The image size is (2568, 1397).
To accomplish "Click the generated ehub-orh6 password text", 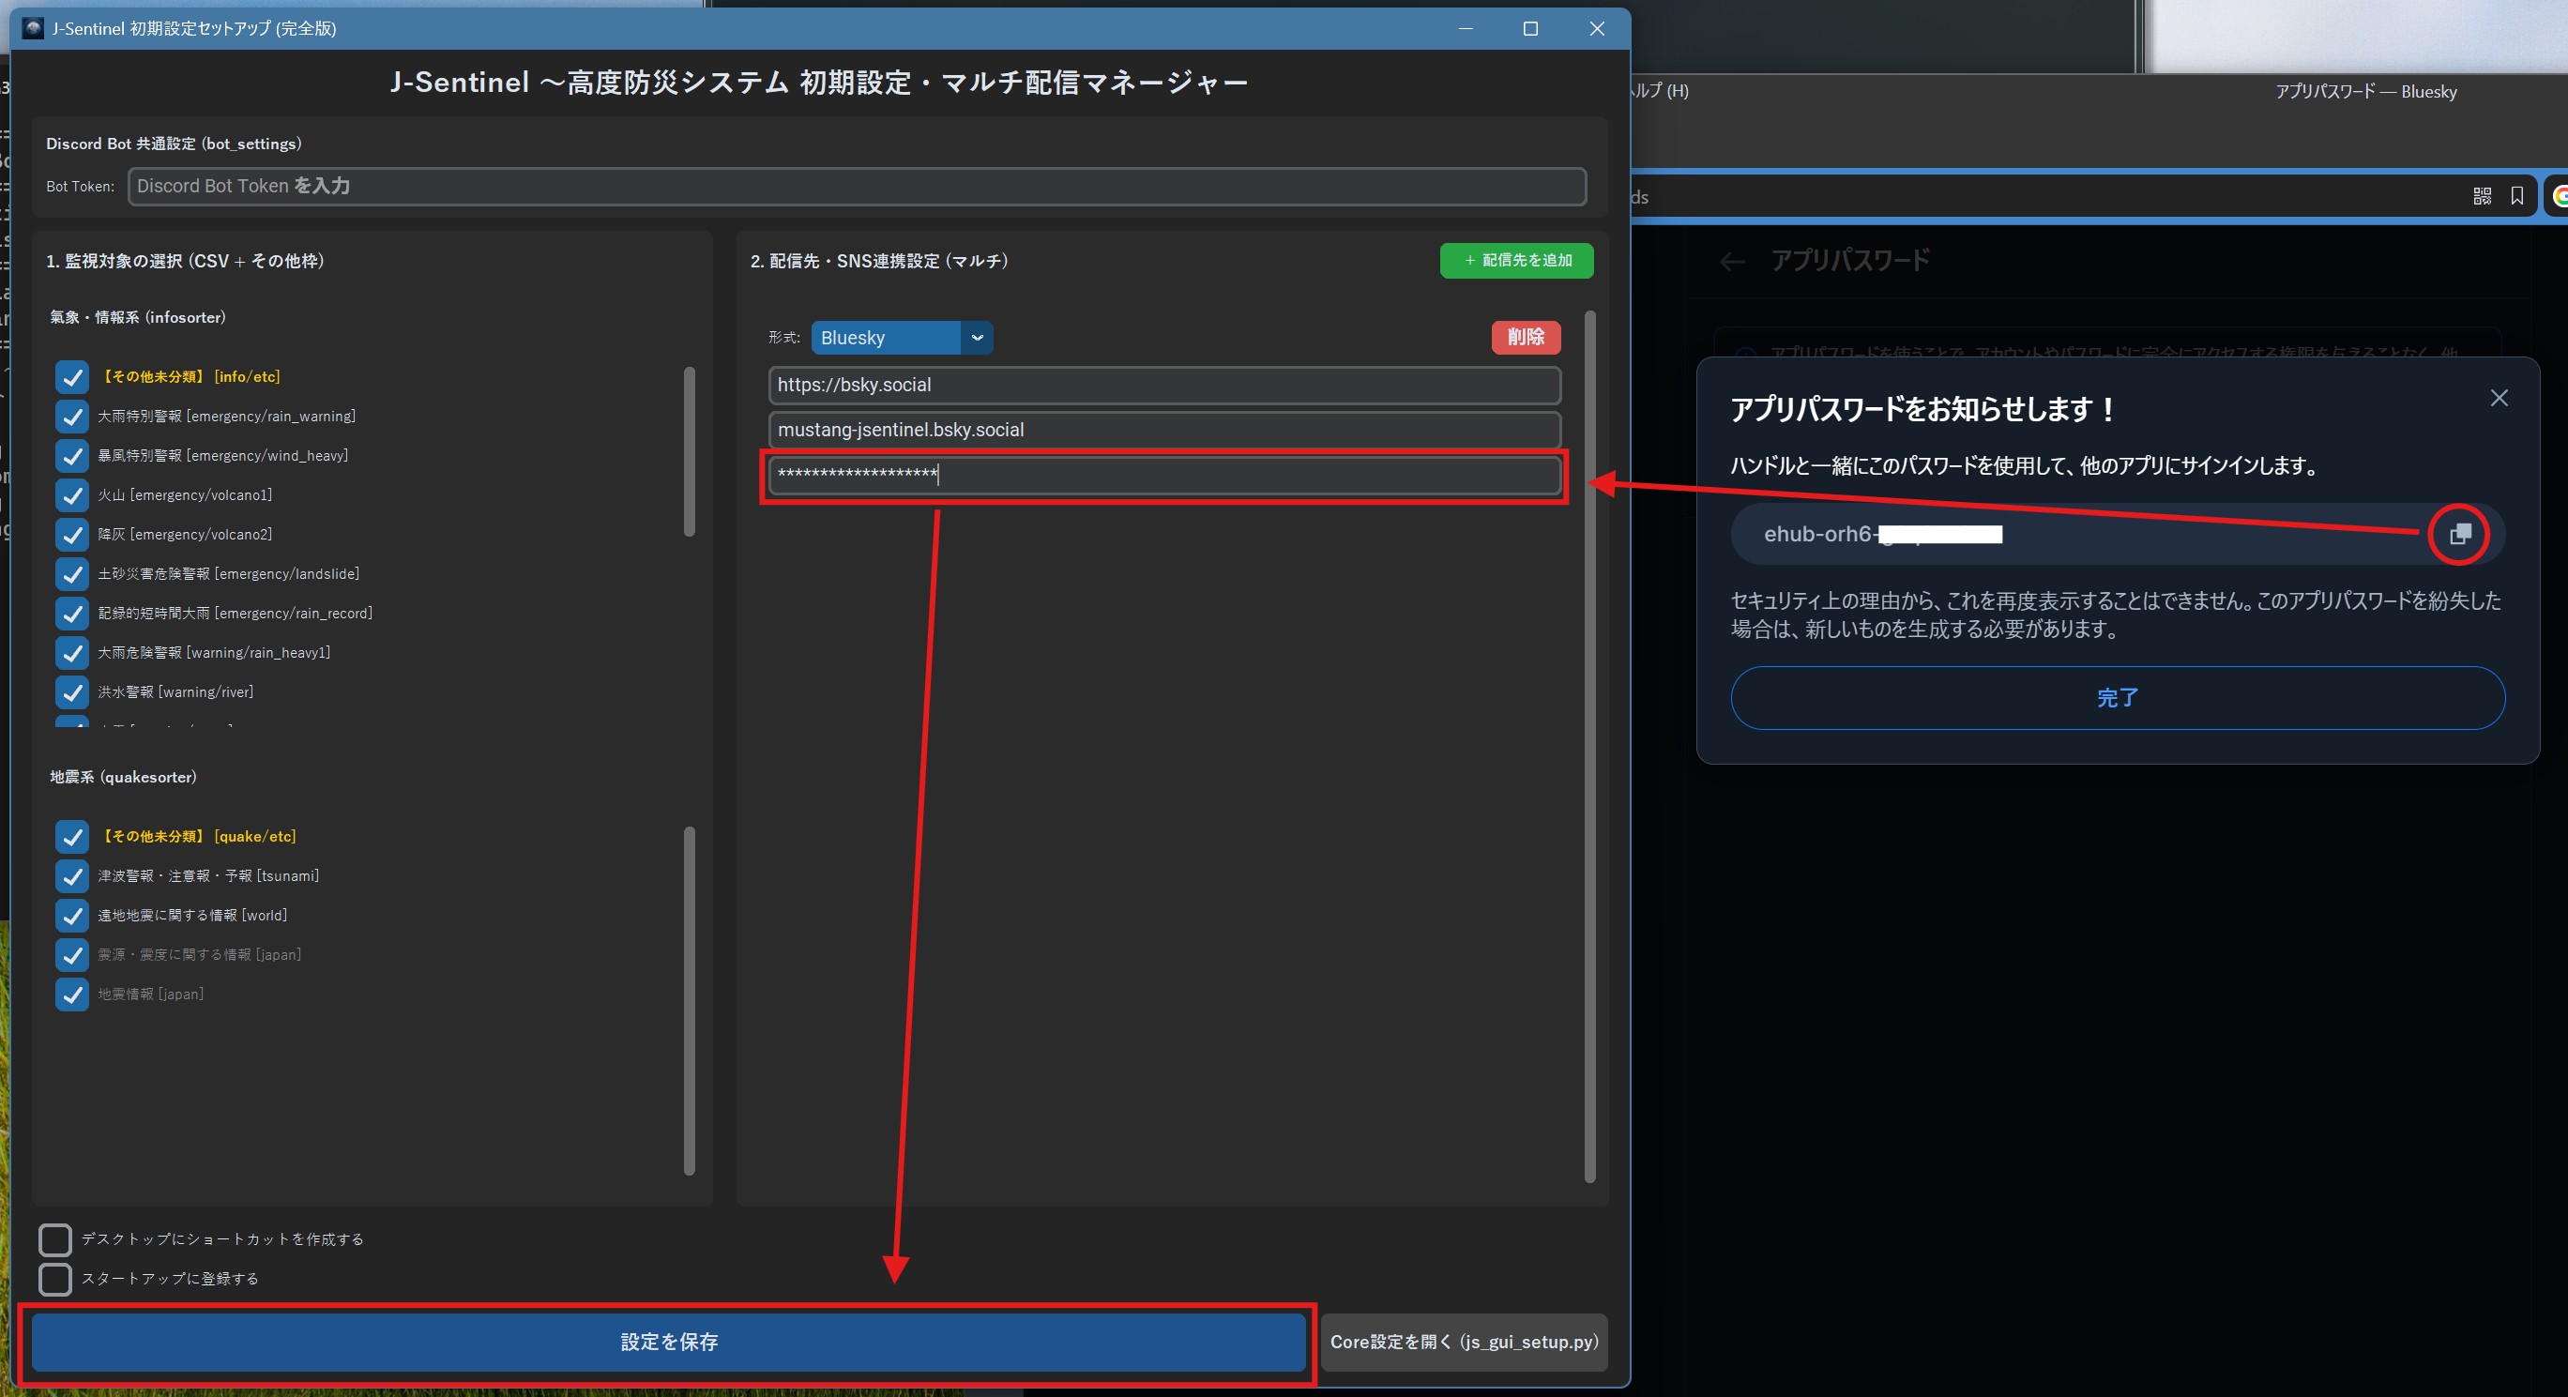I will coord(1882,534).
